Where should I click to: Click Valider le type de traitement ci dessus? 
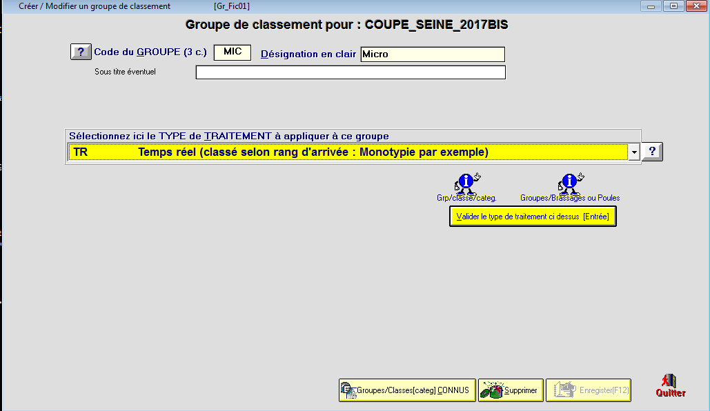[x=533, y=217]
